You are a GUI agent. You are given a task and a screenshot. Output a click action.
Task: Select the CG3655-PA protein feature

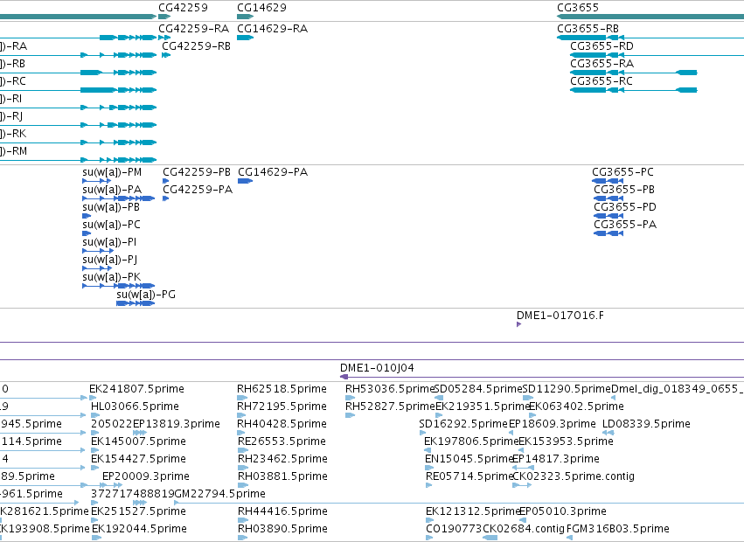click(x=608, y=233)
